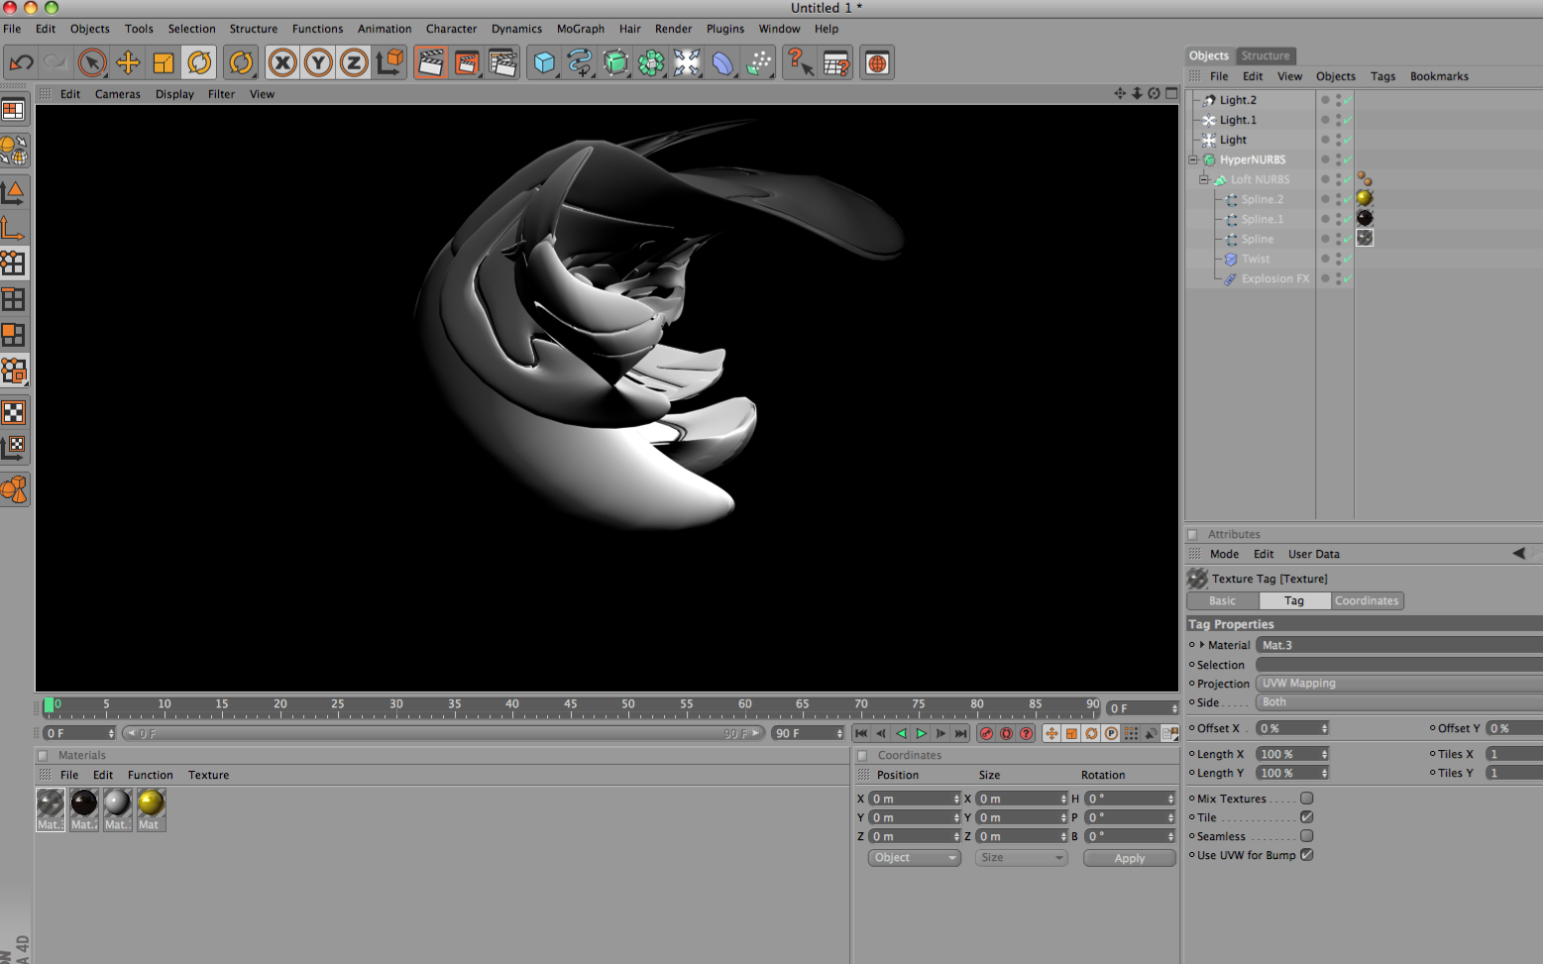Toggle X axis lock

coord(282,63)
